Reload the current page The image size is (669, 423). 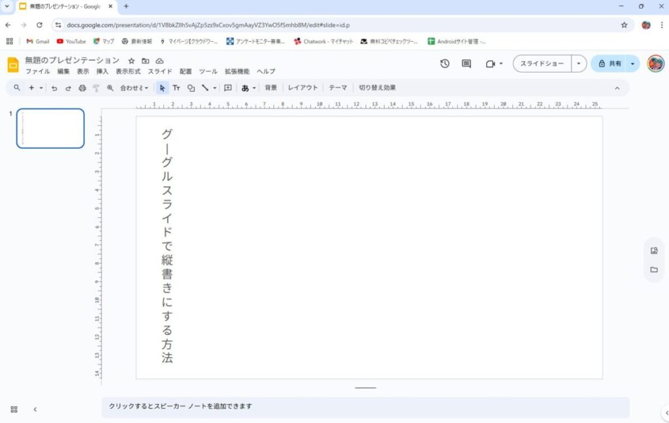(39, 25)
